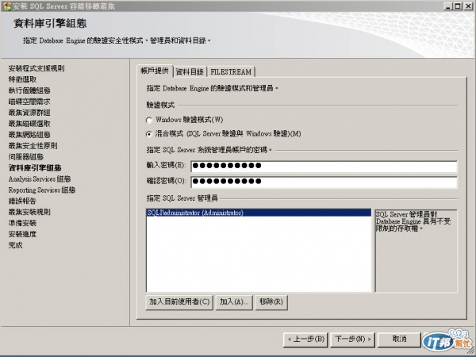Click the SQL Server 管理員 description text box
This screenshot has width=476, height=357.
pyautogui.click(x=416, y=251)
